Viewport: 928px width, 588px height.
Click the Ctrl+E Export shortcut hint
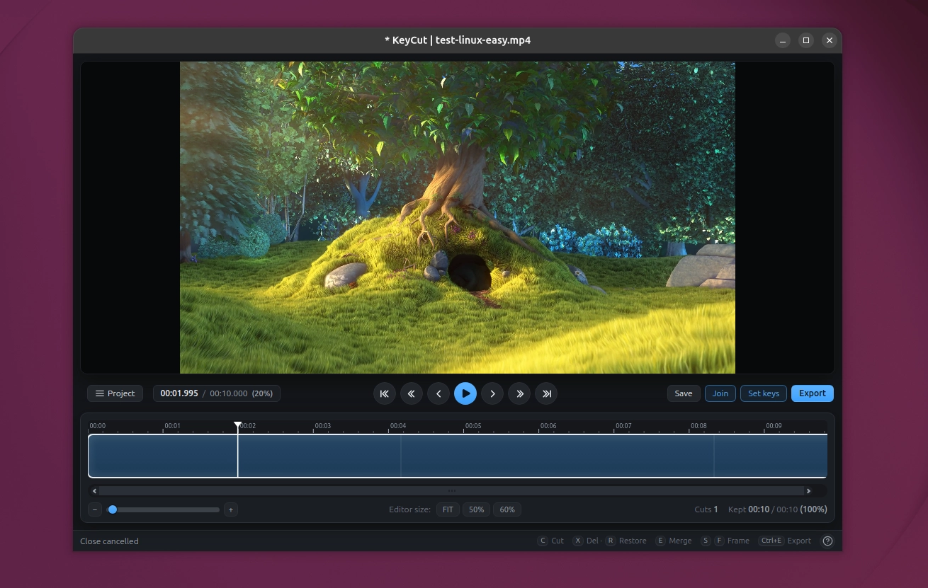tap(785, 541)
